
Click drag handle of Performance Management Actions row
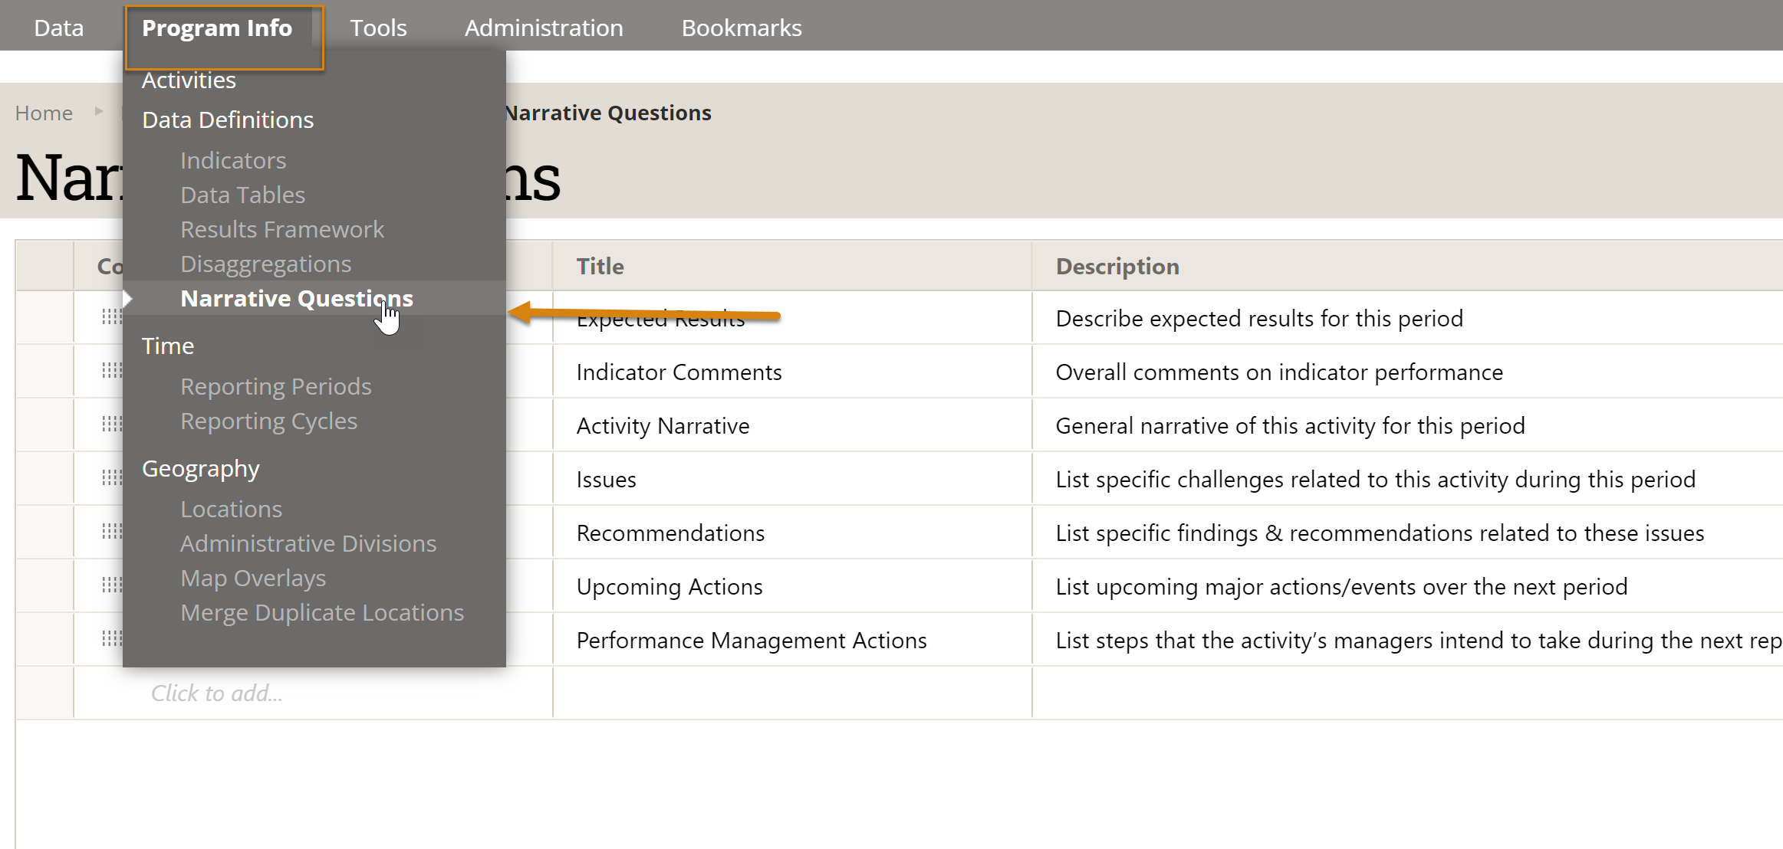point(111,639)
